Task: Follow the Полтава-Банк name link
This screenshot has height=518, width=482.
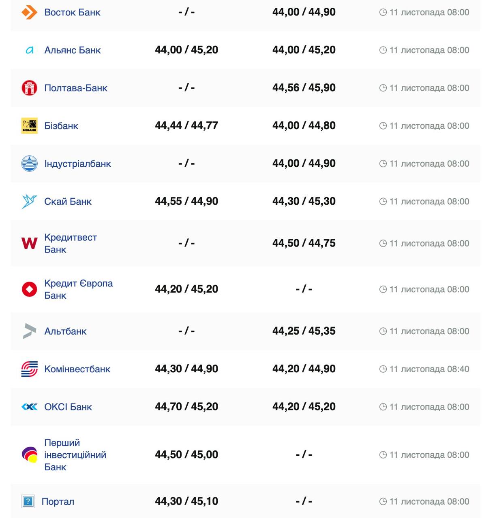Action: 76,88
